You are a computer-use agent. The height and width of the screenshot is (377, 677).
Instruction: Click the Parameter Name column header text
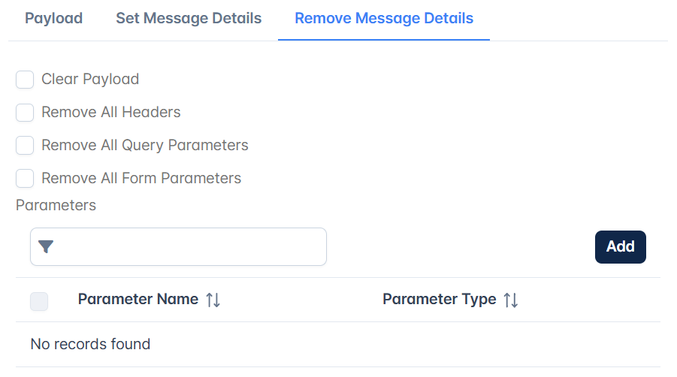(x=138, y=299)
